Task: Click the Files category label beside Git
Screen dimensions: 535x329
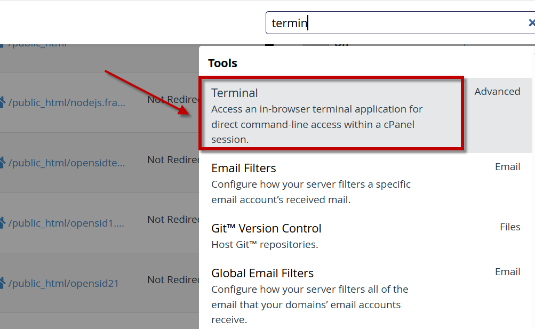Action: coord(510,227)
